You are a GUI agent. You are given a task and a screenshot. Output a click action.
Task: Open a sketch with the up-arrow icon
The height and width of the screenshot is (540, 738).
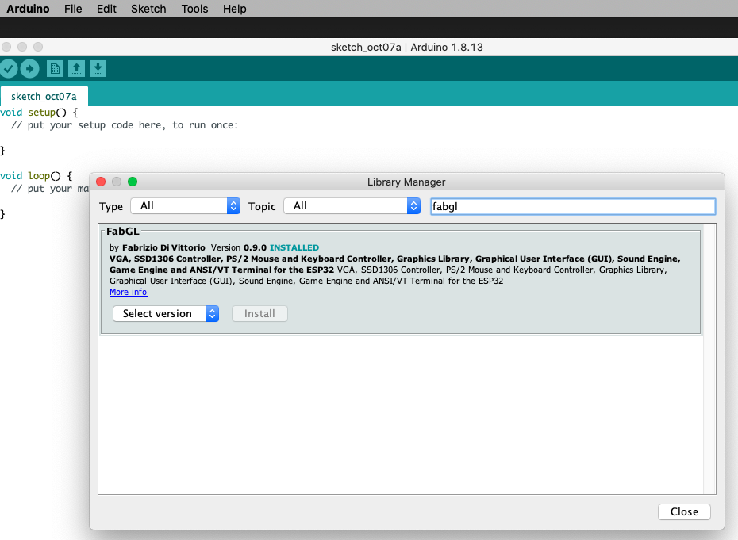(76, 69)
